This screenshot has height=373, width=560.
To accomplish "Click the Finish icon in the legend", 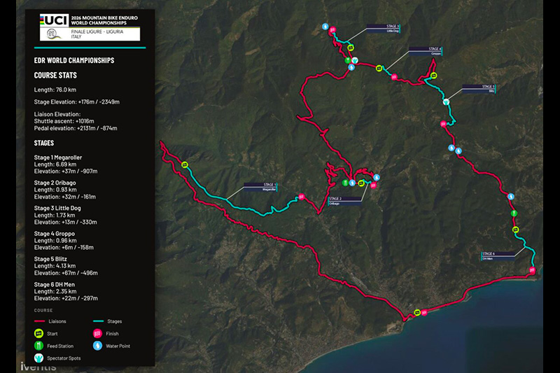I will coord(97,334).
